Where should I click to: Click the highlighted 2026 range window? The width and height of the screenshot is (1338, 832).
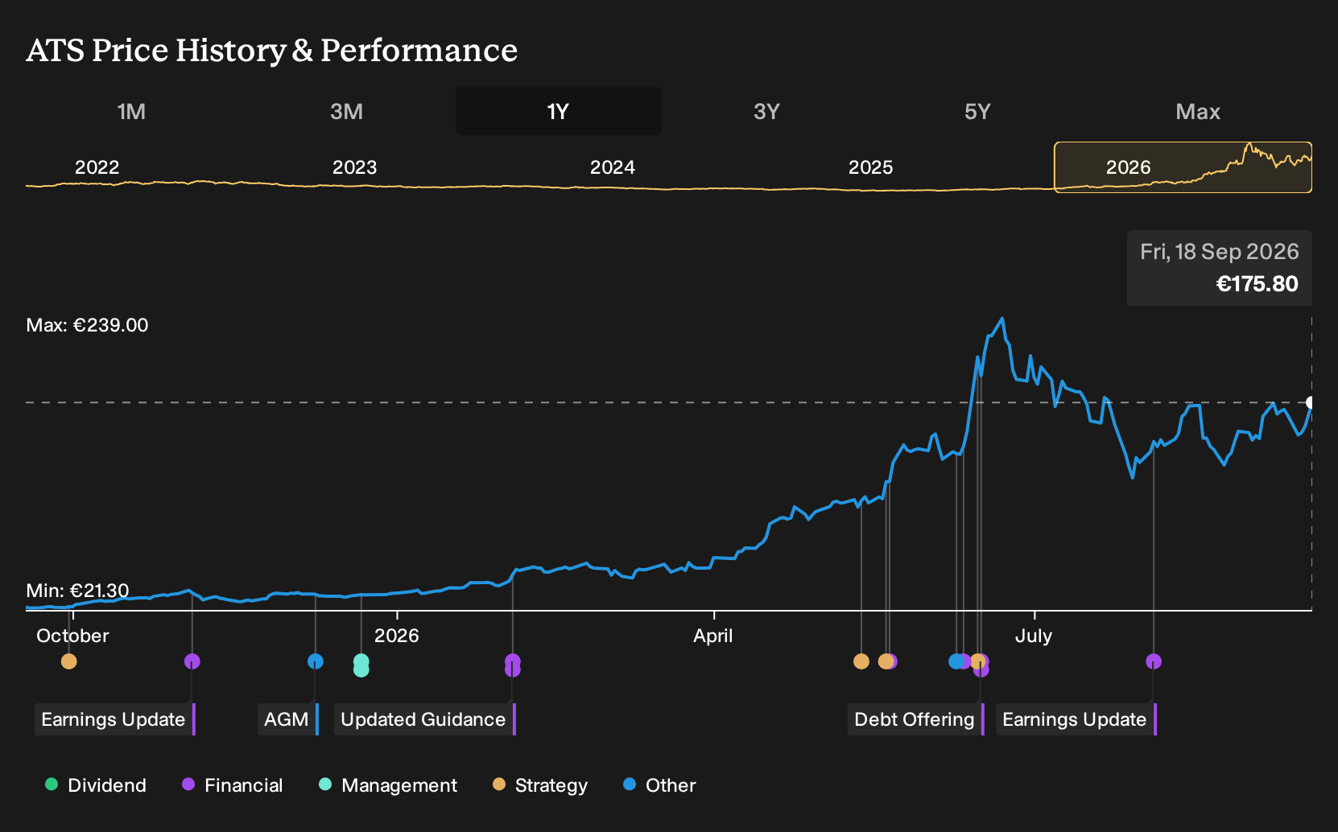pyautogui.click(x=1183, y=167)
